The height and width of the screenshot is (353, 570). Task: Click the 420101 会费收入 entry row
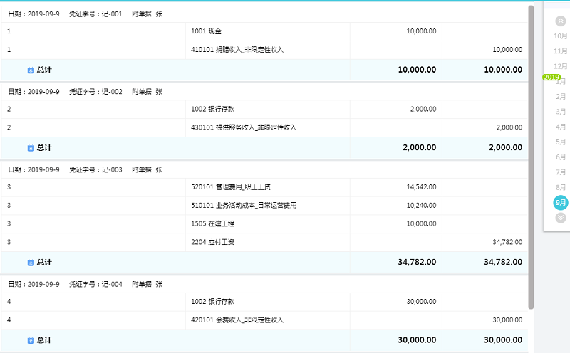pos(264,320)
